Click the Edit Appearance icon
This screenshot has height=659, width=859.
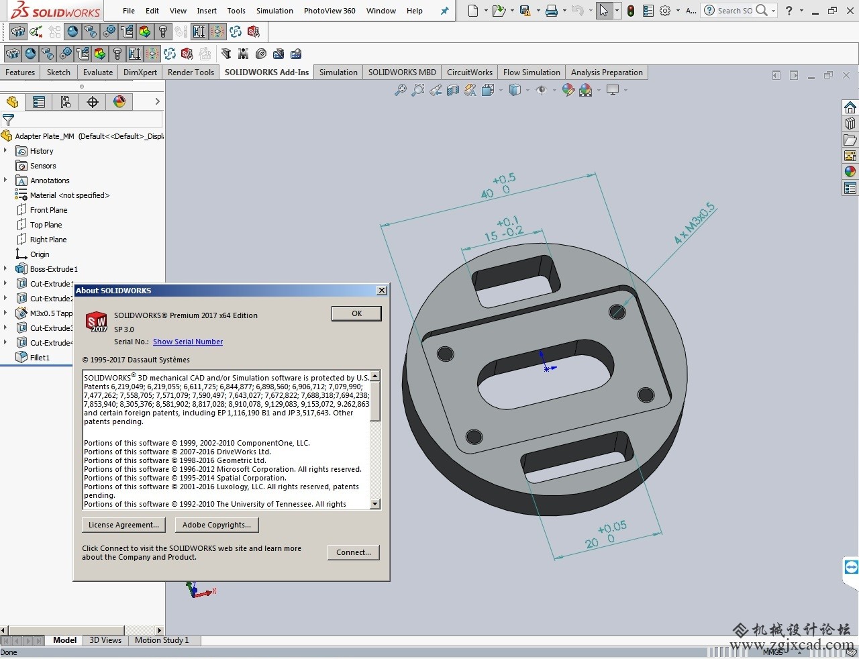[x=568, y=90]
